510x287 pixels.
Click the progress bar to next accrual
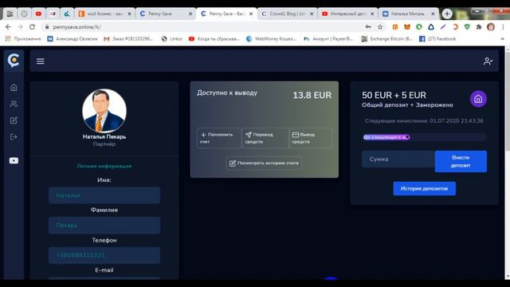[424, 137]
